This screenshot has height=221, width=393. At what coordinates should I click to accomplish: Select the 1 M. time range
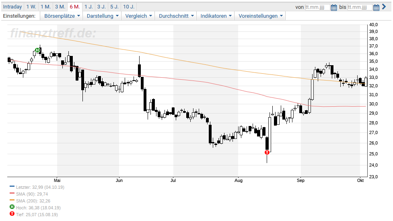tap(45, 7)
